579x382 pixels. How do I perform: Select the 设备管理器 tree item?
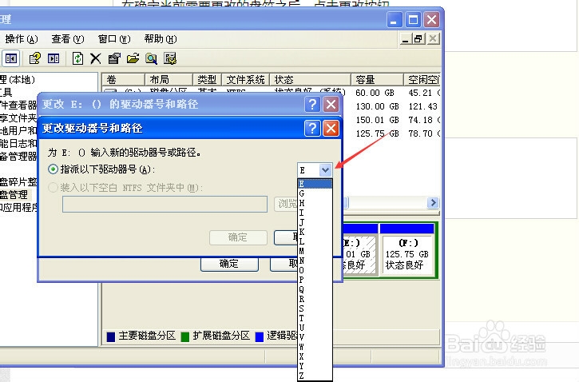(18, 157)
